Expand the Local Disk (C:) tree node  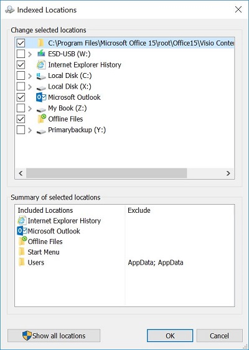click(x=30, y=76)
